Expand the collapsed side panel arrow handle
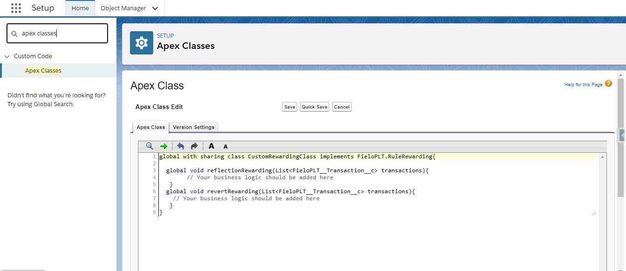The height and width of the screenshot is (271, 626). (622, 135)
